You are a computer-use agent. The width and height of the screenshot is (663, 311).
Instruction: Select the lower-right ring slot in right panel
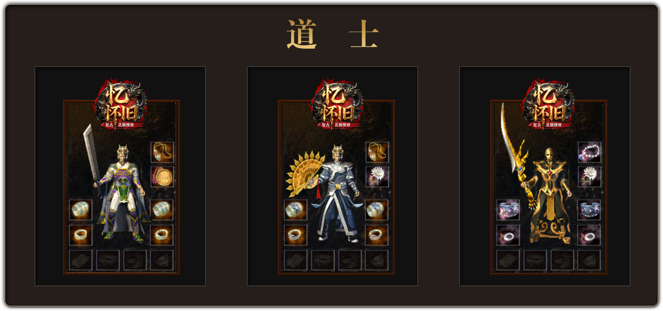click(589, 235)
